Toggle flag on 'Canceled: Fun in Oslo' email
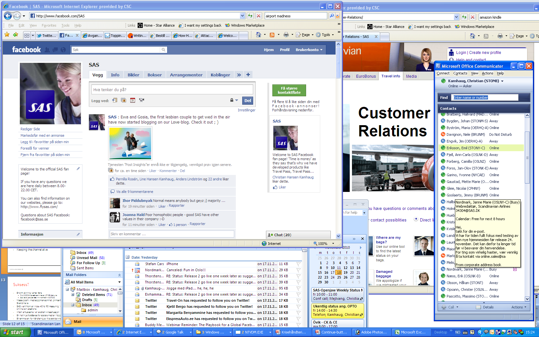539x337 pixels. (x=298, y=270)
